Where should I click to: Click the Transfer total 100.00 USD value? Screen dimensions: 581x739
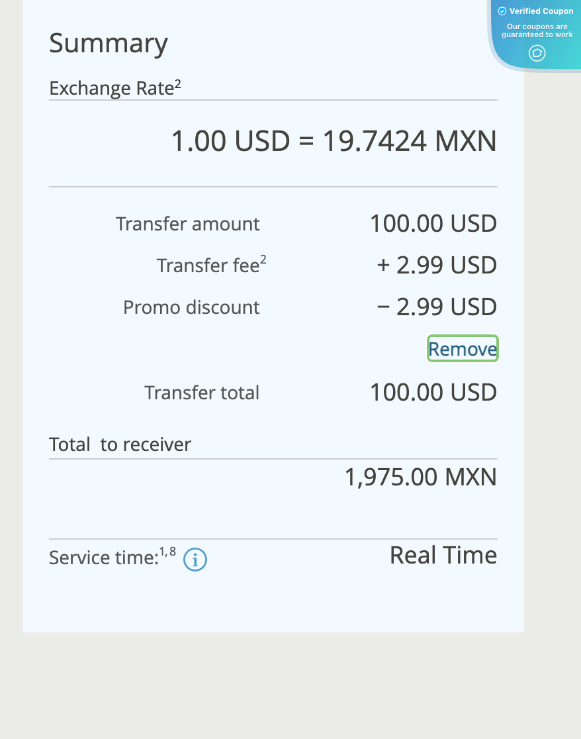(x=433, y=393)
